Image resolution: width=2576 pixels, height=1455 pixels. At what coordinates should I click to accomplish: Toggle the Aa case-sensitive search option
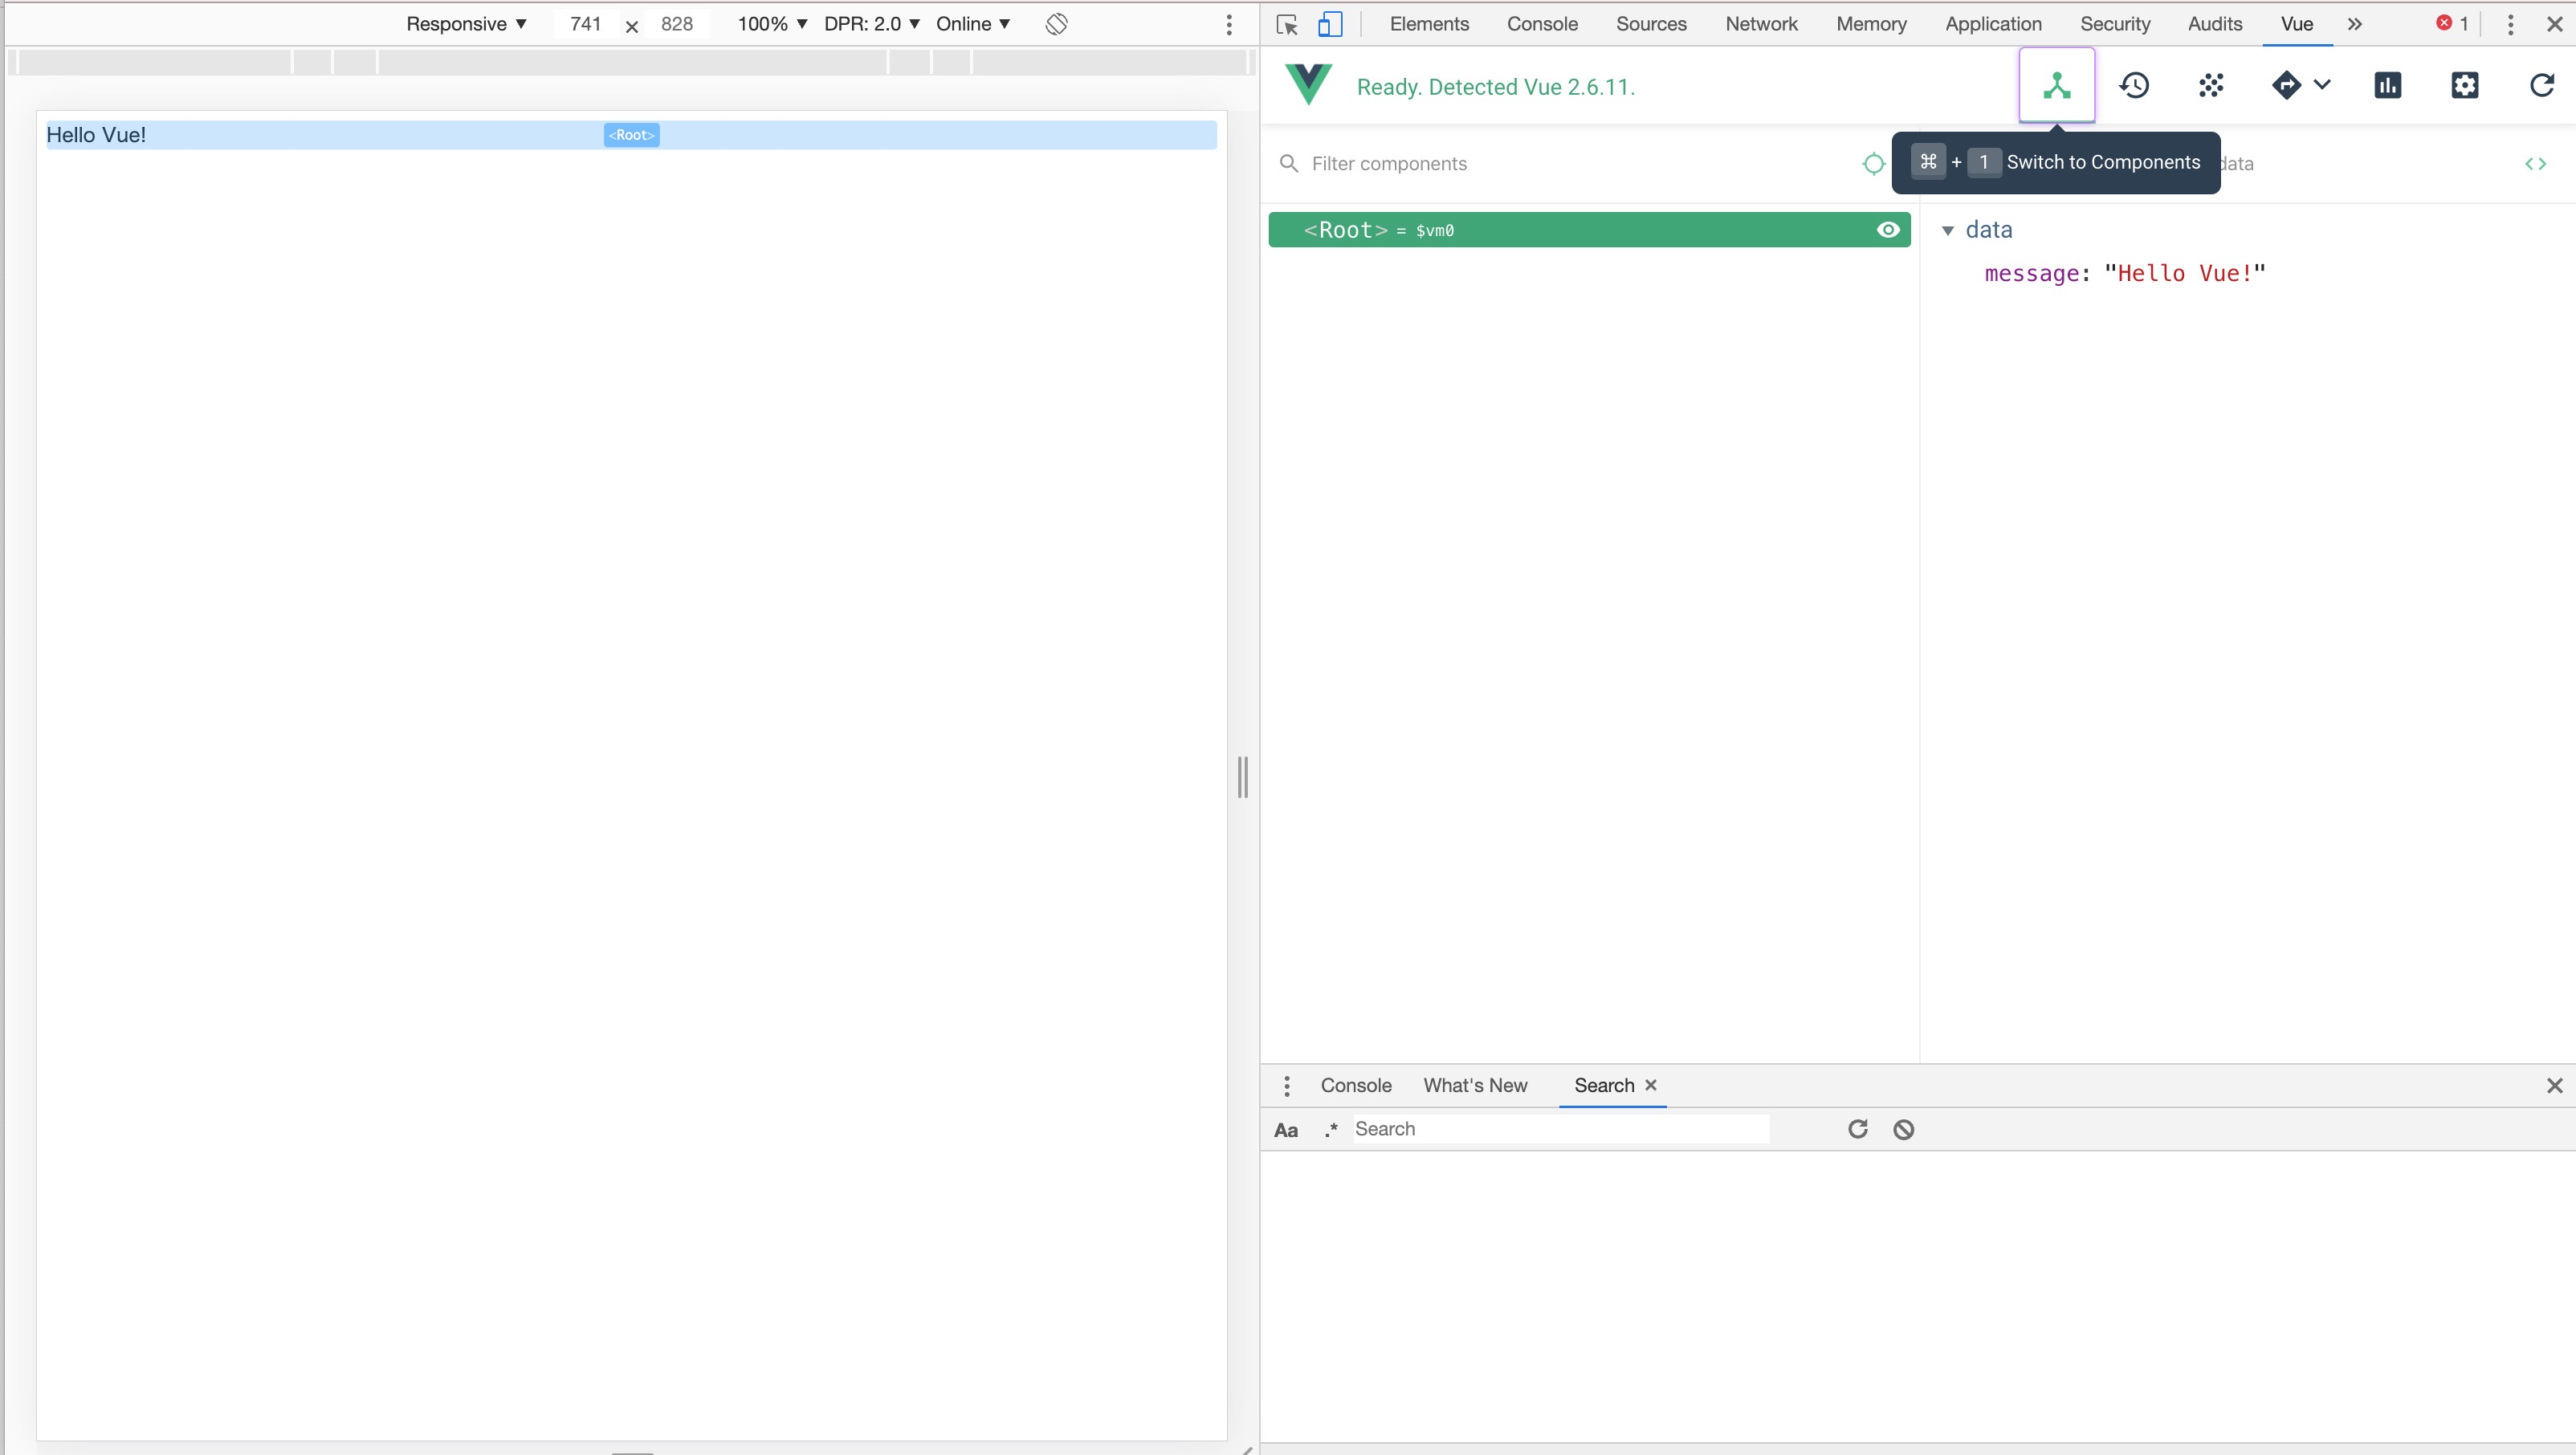click(1285, 1127)
